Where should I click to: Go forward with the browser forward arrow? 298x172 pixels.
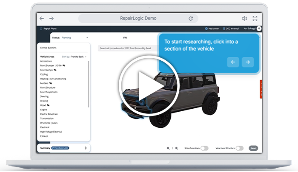[52, 18]
